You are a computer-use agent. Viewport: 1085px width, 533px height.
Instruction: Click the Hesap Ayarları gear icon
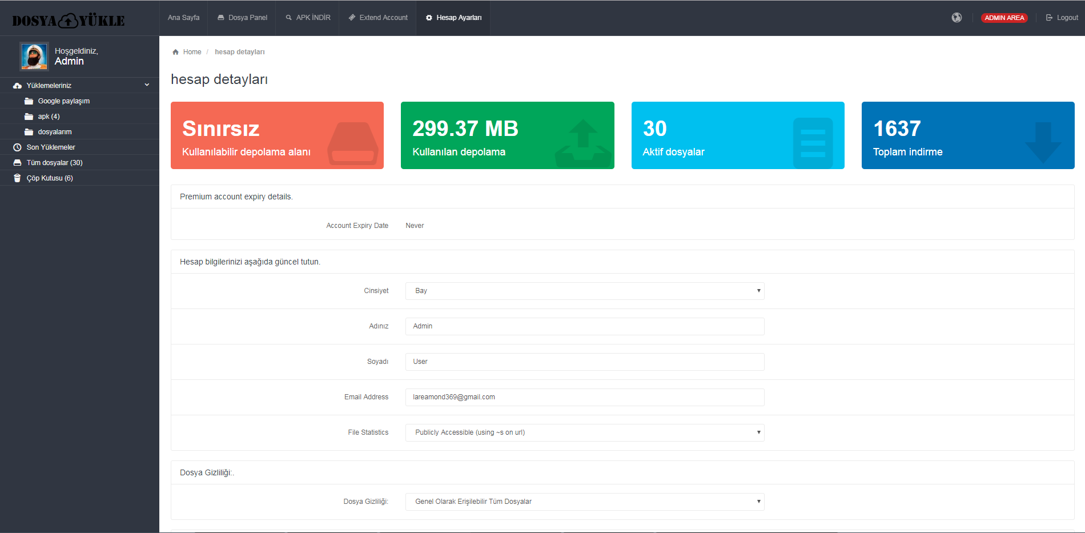429,18
